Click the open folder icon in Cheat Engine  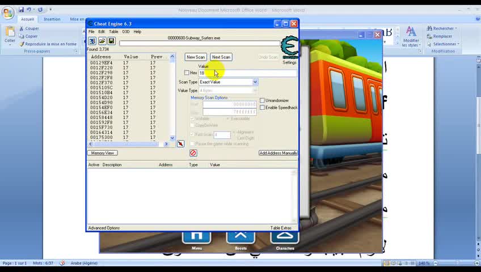coord(102,41)
